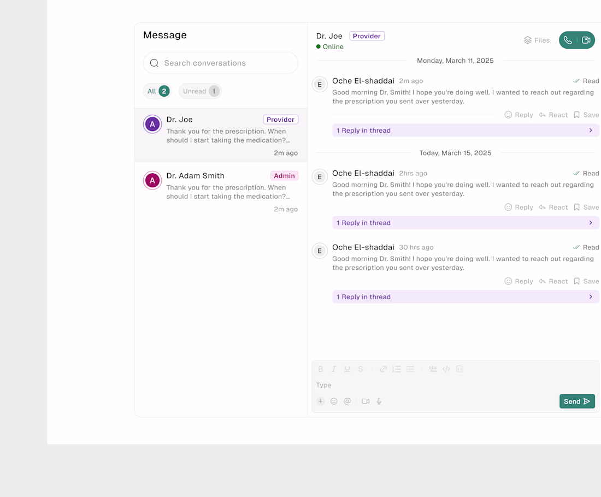The height and width of the screenshot is (497, 601).
Task: Toggle italic formatting in the composer
Action: click(x=334, y=369)
